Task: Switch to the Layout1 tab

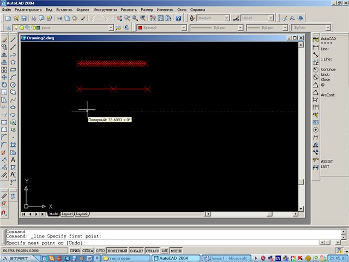Action: coord(67,214)
